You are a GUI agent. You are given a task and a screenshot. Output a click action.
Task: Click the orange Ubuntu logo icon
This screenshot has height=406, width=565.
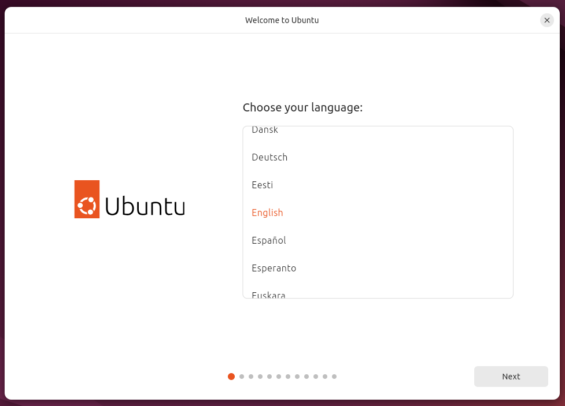pos(87,199)
